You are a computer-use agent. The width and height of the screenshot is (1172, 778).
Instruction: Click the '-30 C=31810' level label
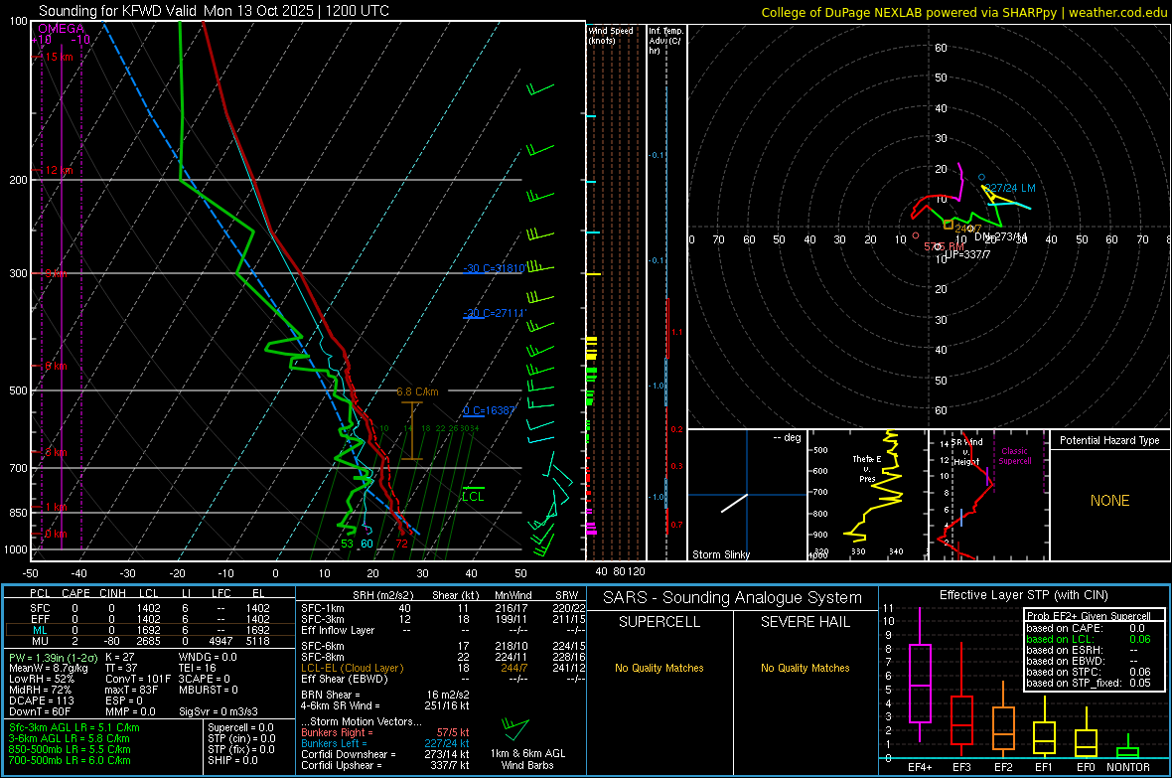pos(494,268)
